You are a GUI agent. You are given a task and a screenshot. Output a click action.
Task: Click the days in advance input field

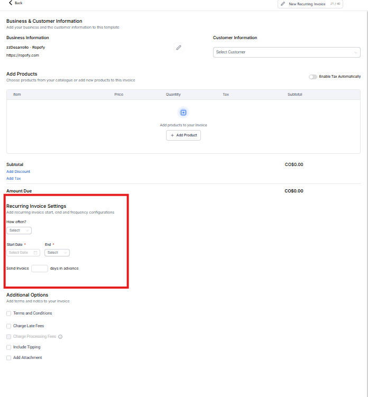40,269
